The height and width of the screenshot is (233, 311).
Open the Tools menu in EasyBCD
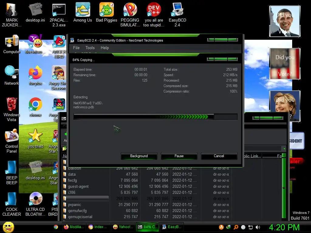[90, 48]
